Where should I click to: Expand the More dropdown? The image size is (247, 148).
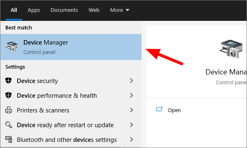[120, 10]
